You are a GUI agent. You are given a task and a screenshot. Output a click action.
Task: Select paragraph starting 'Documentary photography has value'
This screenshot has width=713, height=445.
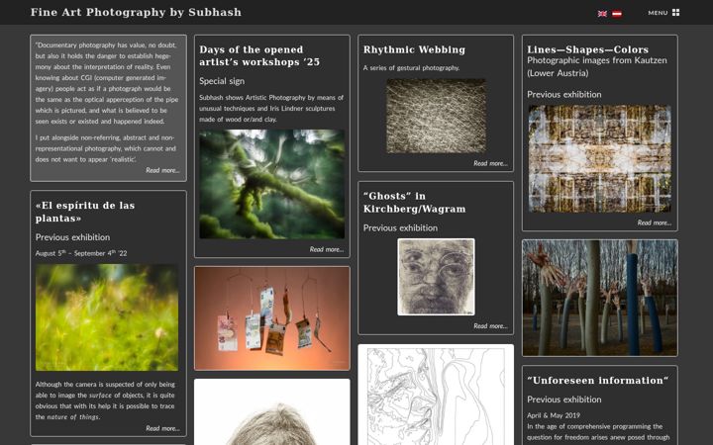(x=107, y=83)
